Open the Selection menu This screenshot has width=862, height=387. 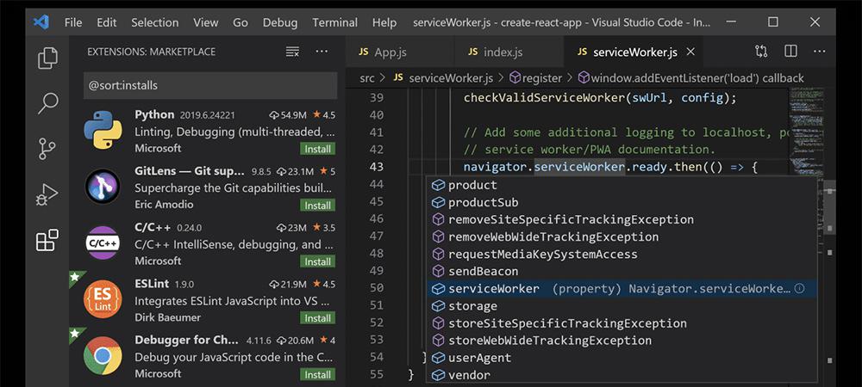(154, 22)
